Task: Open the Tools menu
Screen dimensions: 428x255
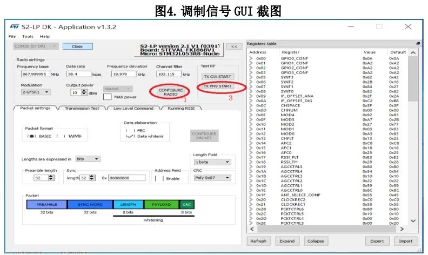Action: (x=28, y=36)
